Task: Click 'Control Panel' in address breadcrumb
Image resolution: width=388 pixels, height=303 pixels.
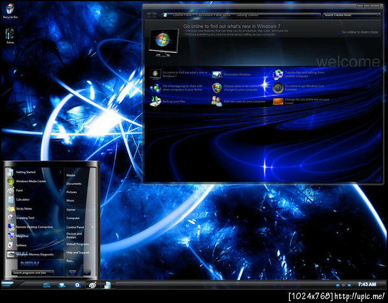Action: (x=182, y=15)
